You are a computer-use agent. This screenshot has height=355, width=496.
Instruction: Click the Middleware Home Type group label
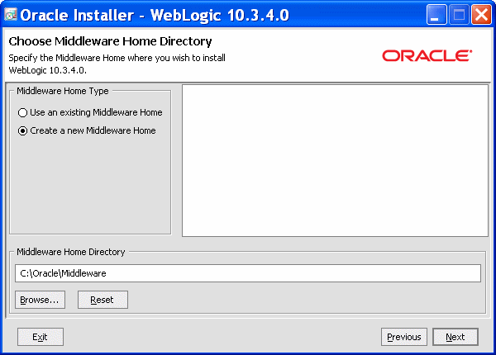pyautogui.click(x=63, y=91)
